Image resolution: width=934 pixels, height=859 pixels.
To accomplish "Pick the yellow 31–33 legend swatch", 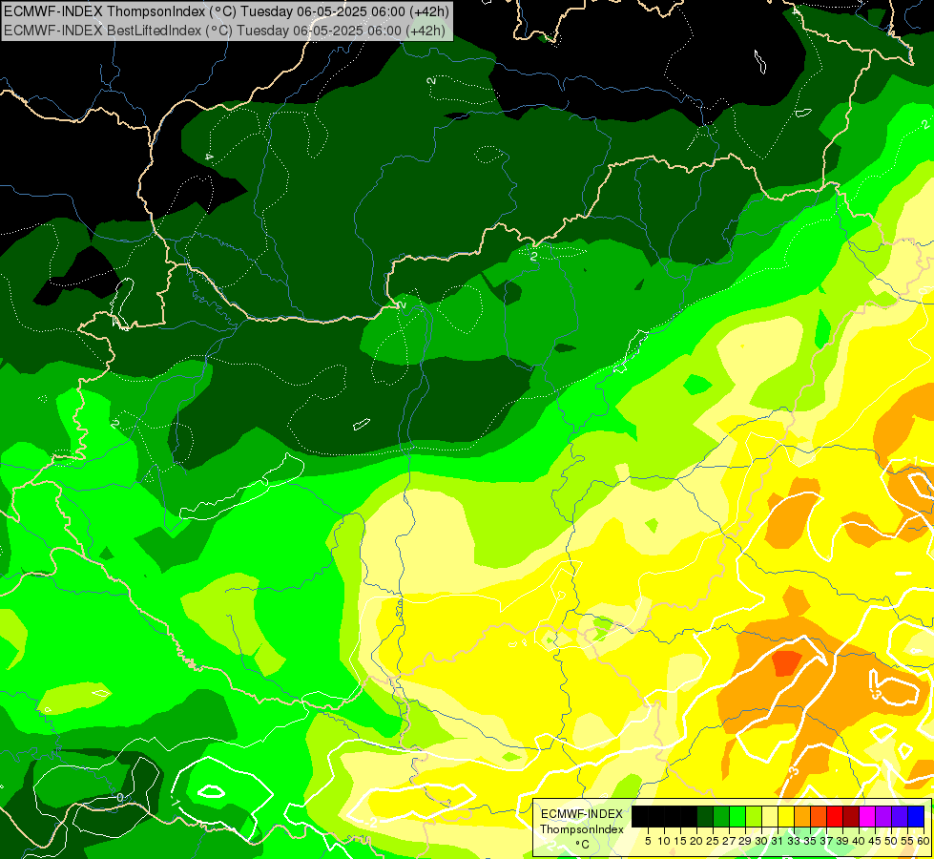I will [786, 817].
